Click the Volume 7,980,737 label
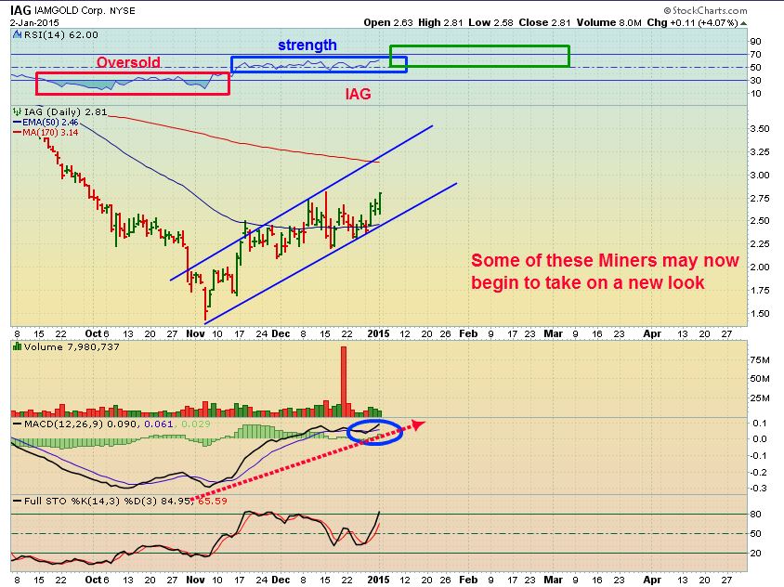This screenshot has width=784, height=587. 72,346
